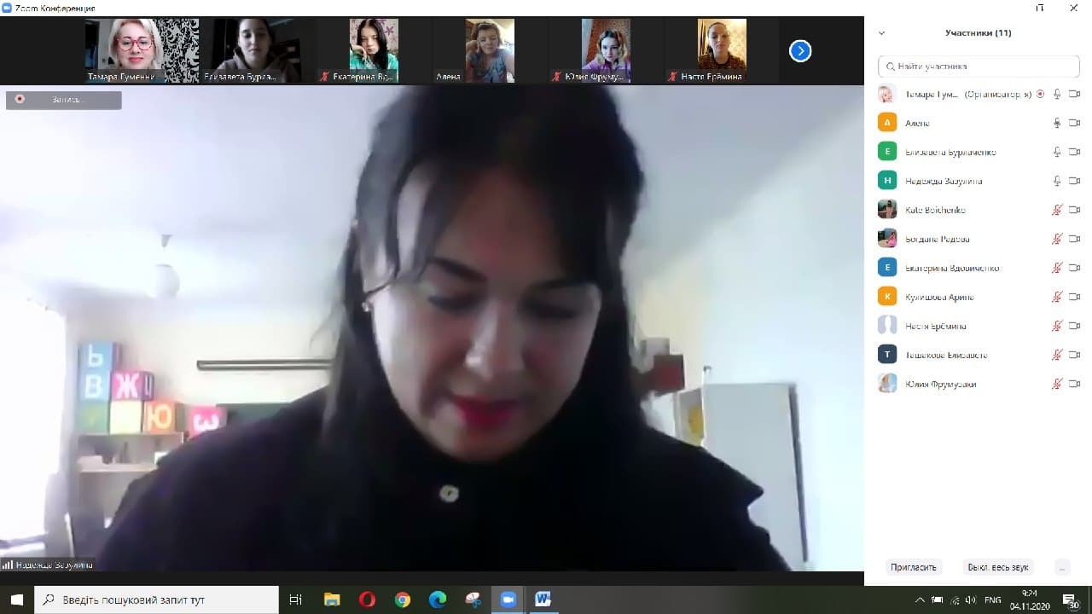Launch Google Chrome from the taskbar
This screenshot has height=614, width=1092.
[403, 600]
